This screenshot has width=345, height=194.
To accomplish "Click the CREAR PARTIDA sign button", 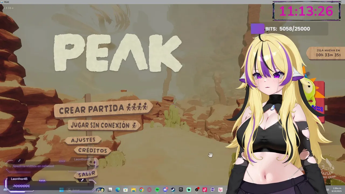I will click(103, 109).
